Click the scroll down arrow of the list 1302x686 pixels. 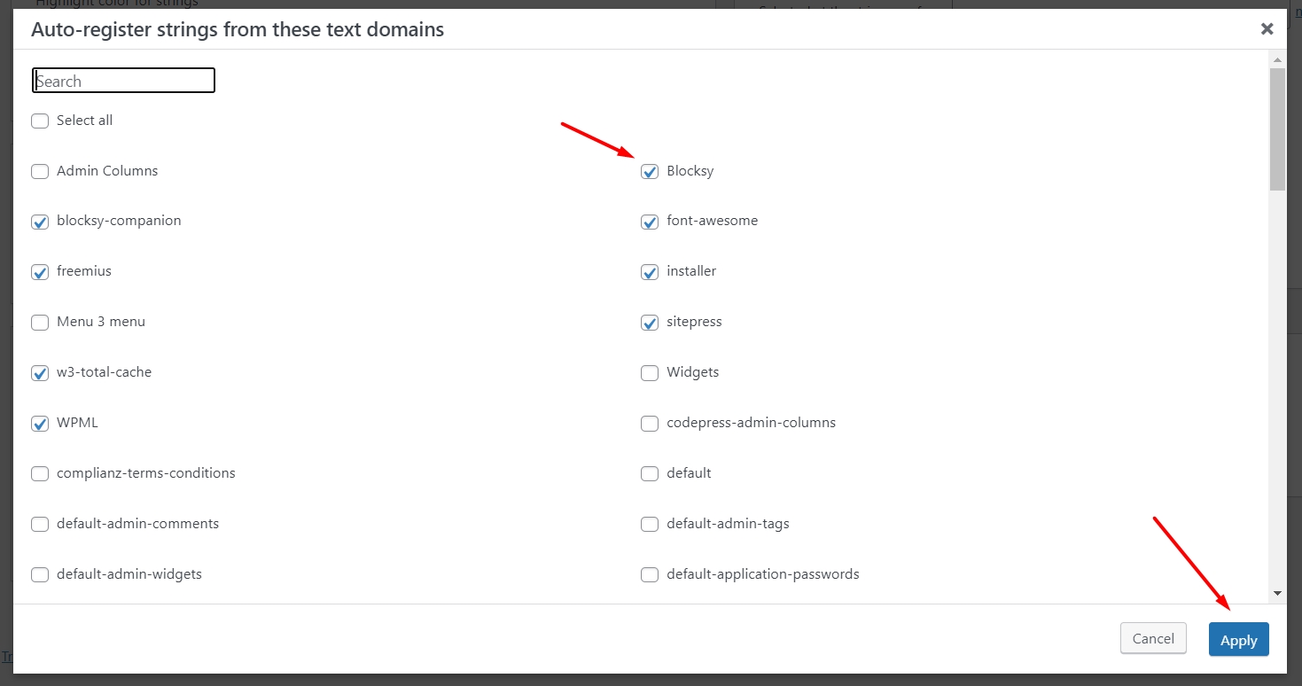pyautogui.click(x=1277, y=593)
